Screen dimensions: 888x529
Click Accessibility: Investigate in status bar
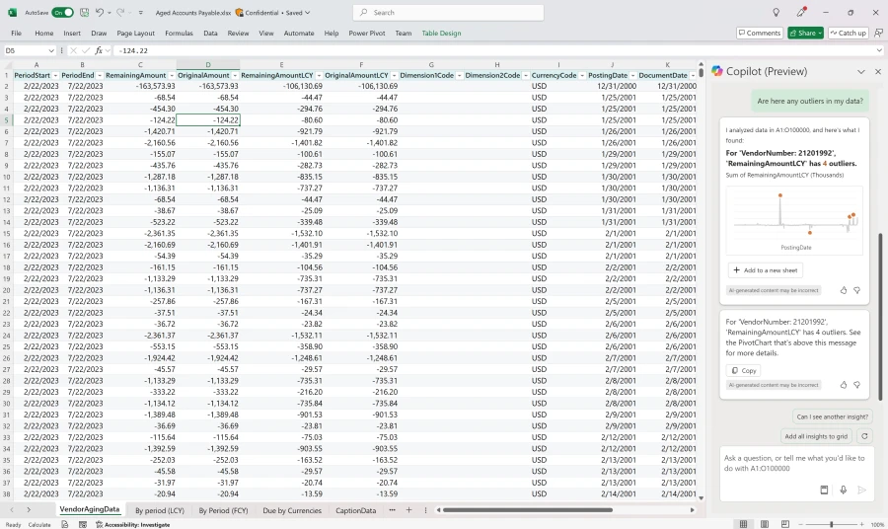[x=133, y=525]
